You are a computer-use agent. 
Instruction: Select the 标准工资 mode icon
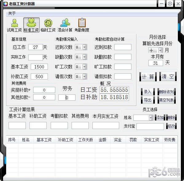[x=31, y=25]
